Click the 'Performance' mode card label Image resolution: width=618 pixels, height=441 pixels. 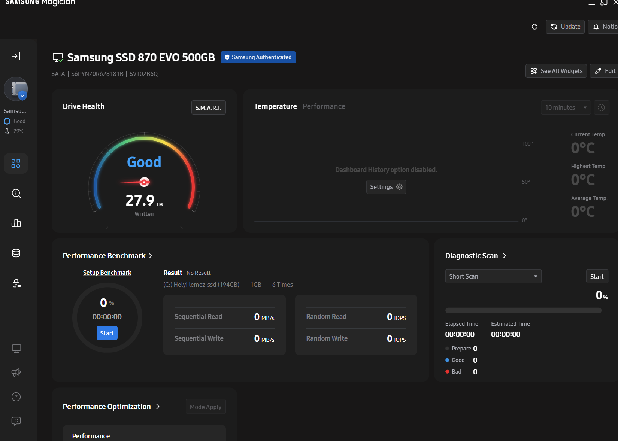(x=91, y=436)
